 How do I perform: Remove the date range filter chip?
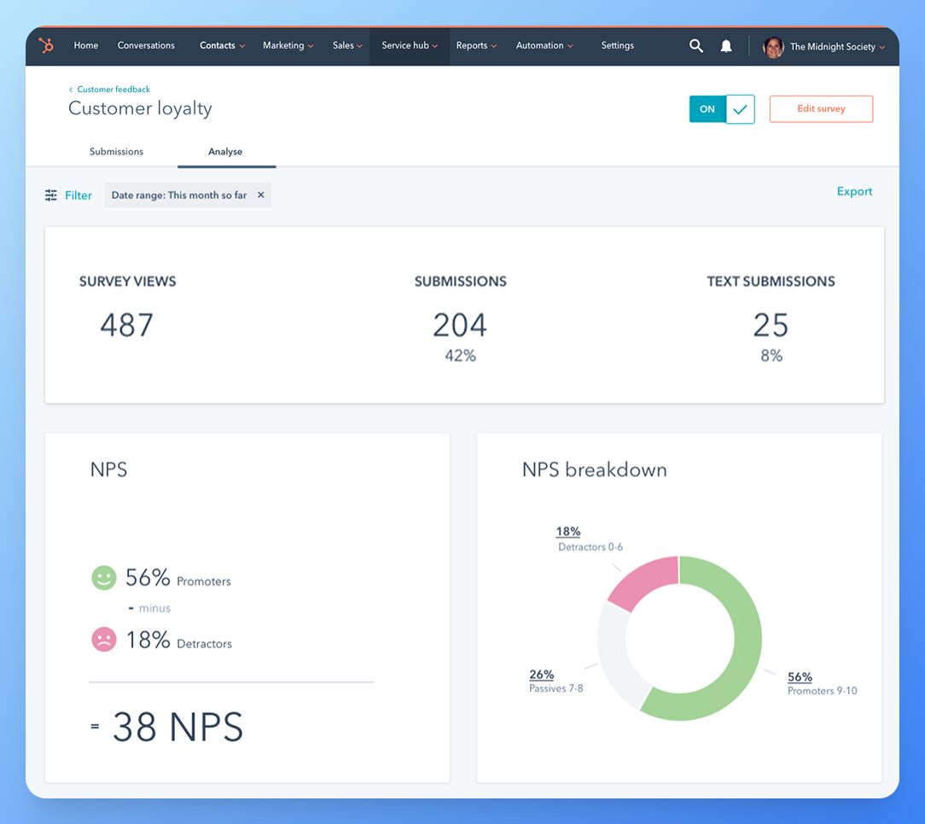pos(261,195)
